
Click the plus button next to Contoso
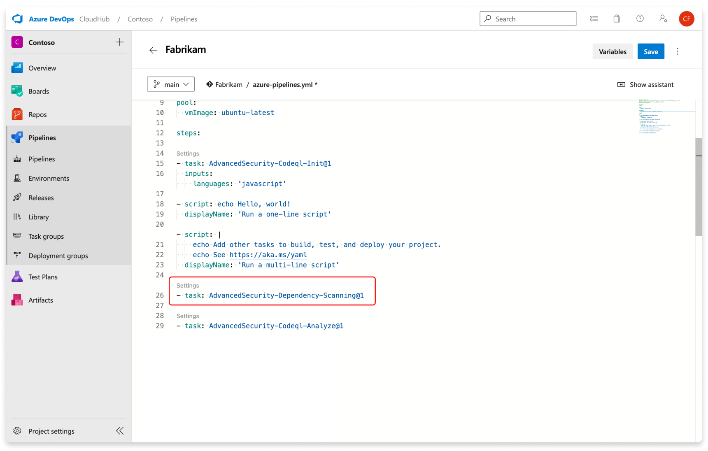[x=119, y=42]
